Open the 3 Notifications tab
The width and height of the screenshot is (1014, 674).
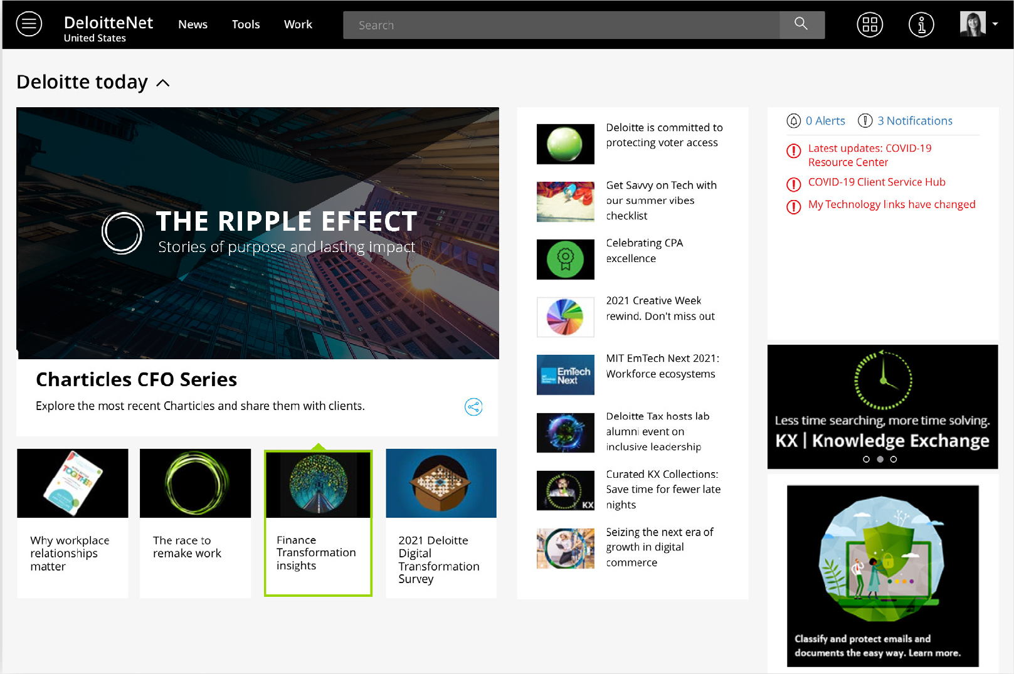pyautogui.click(x=915, y=121)
